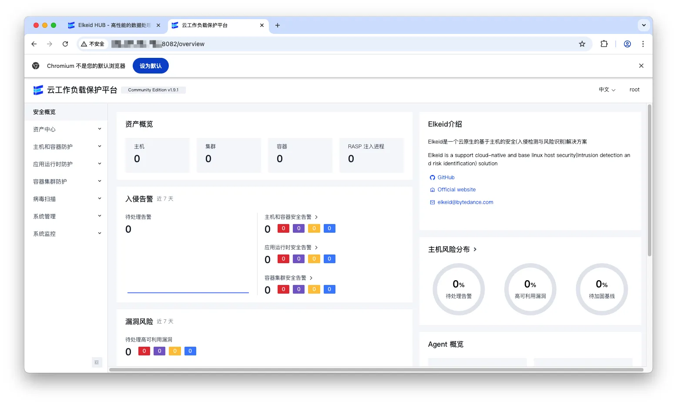Expand the 病毒扫描 sidebar menu
This screenshot has width=677, height=405.
point(66,199)
